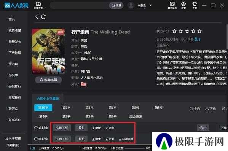Screen dimensions: 228x151
Task: Open 首页 in the sidebar
Action: coord(12,19)
